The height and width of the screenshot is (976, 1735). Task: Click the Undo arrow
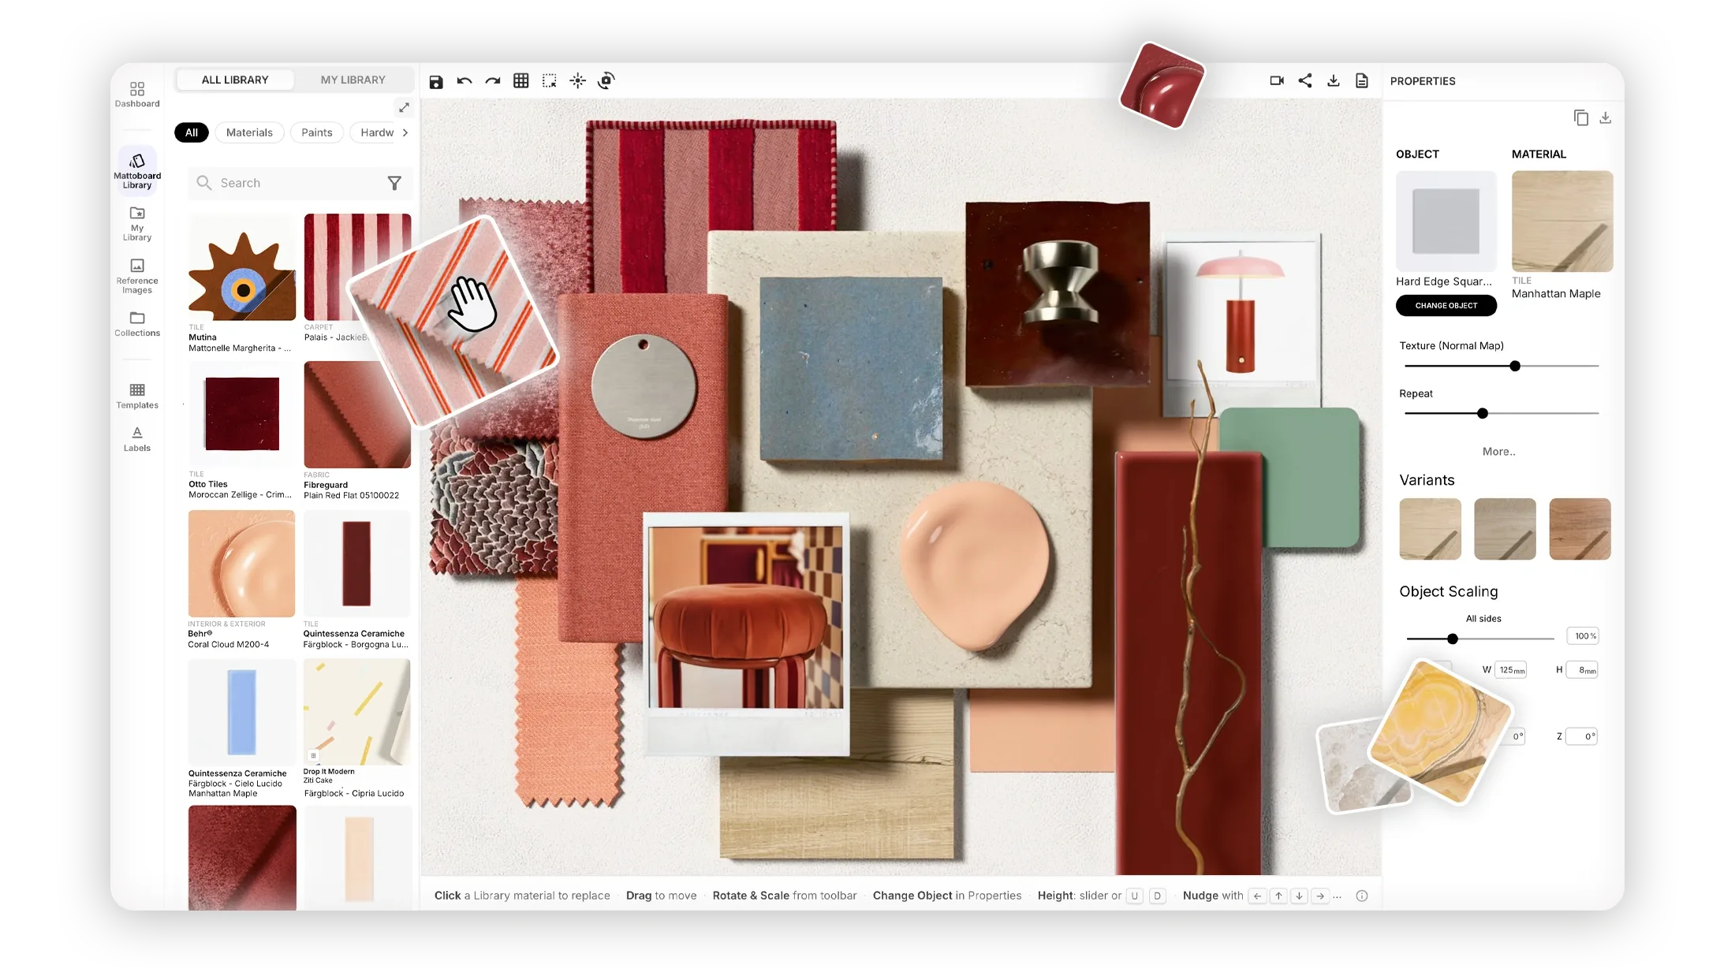point(465,80)
